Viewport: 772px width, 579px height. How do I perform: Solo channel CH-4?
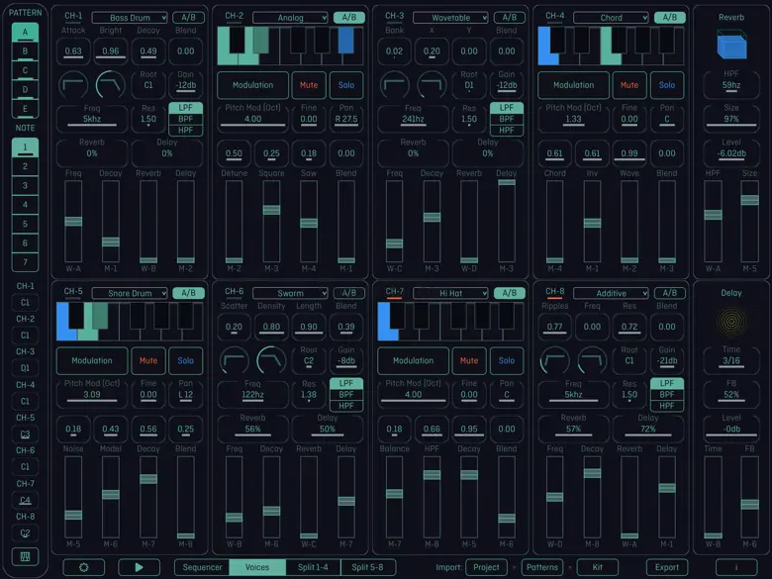[x=667, y=85]
